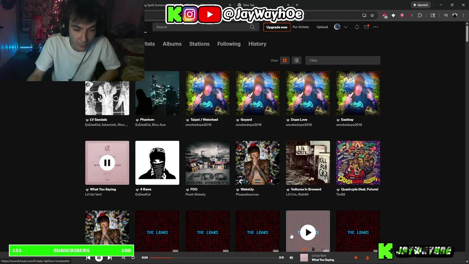Viewport: 469px width, 264px height.
Task: Unlike Vultures In Broward
Action: point(288,190)
